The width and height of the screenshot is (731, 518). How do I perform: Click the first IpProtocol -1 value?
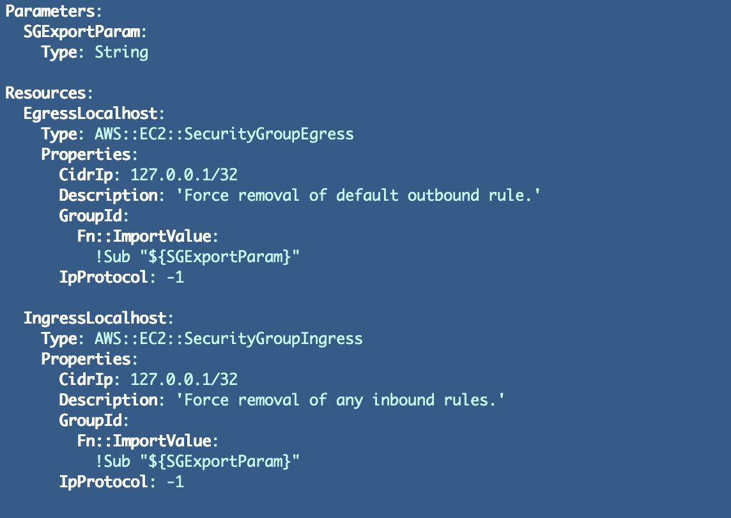pyautogui.click(x=175, y=277)
